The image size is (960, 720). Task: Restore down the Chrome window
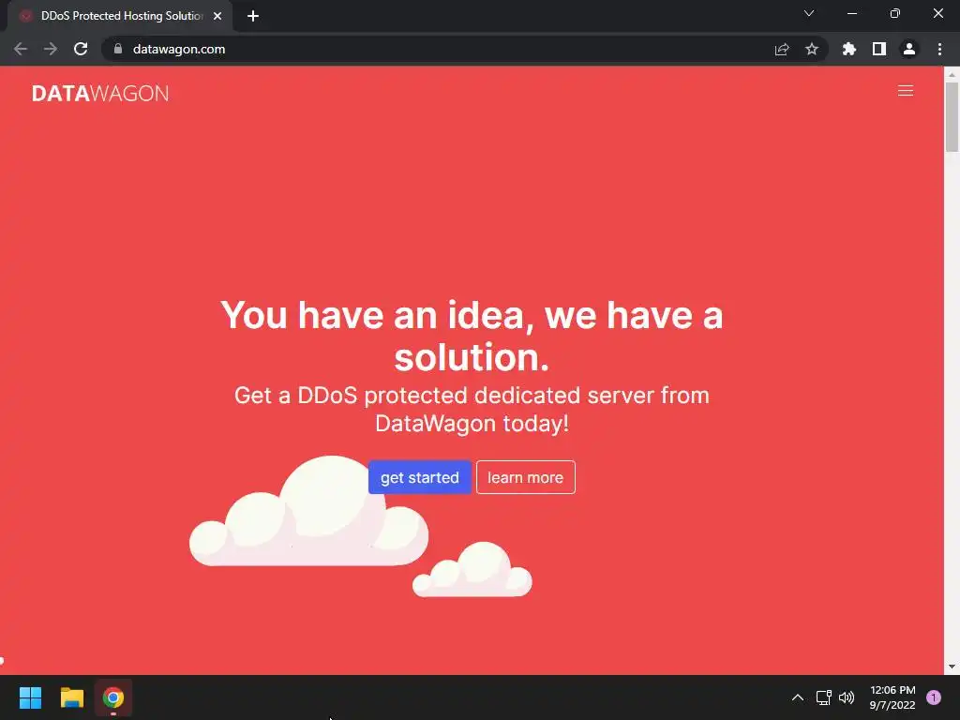tap(895, 13)
